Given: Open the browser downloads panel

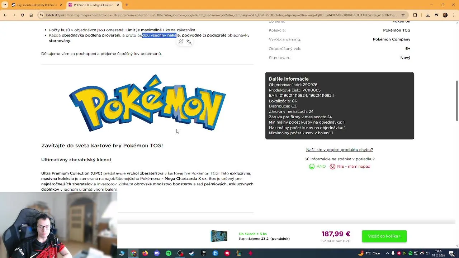Looking at the screenshot, I should tap(428, 15).
